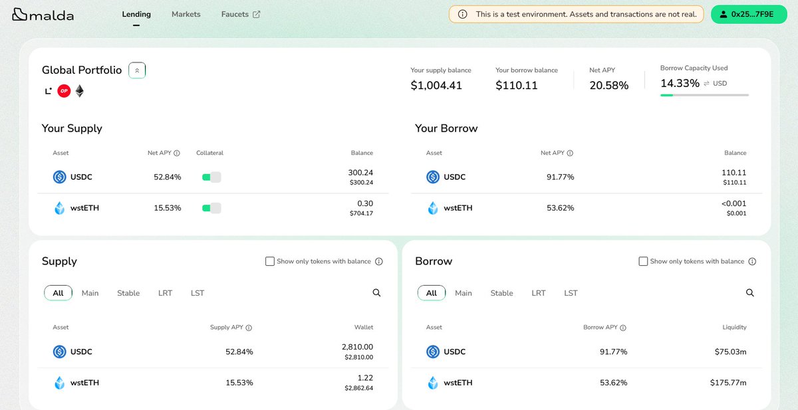This screenshot has width=798, height=410.
Task: Toggle USDC collateral switch
Action: pyautogui.click(x=211, y=177)
